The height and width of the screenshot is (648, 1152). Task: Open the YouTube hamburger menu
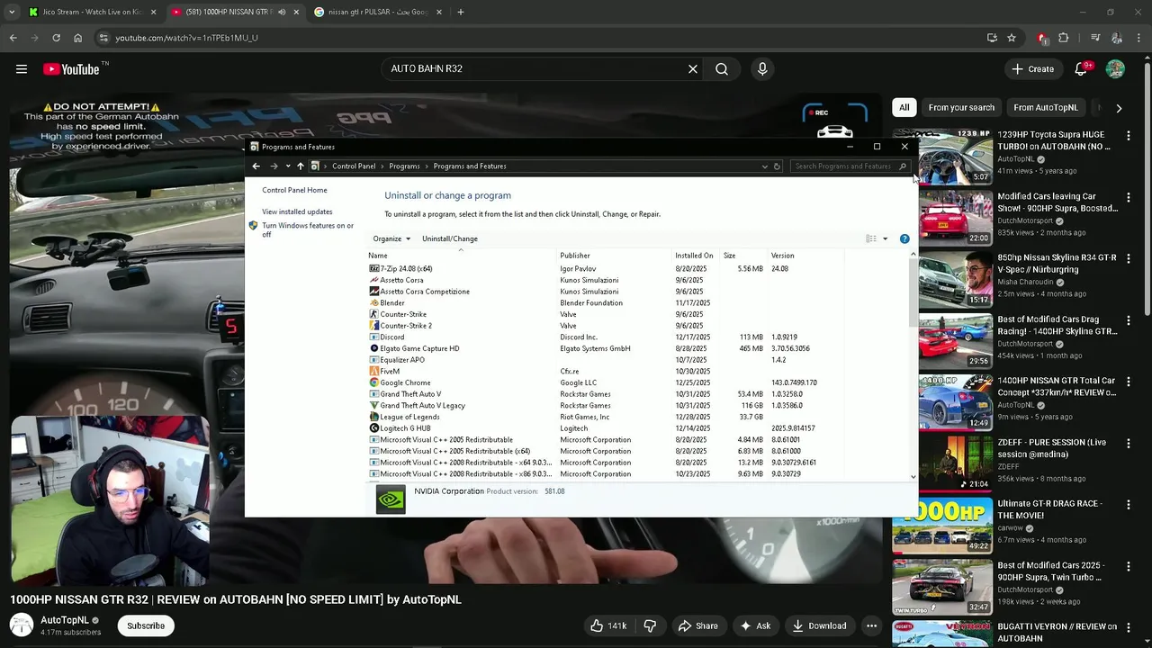pyautogui.click(x=22, y=69)
